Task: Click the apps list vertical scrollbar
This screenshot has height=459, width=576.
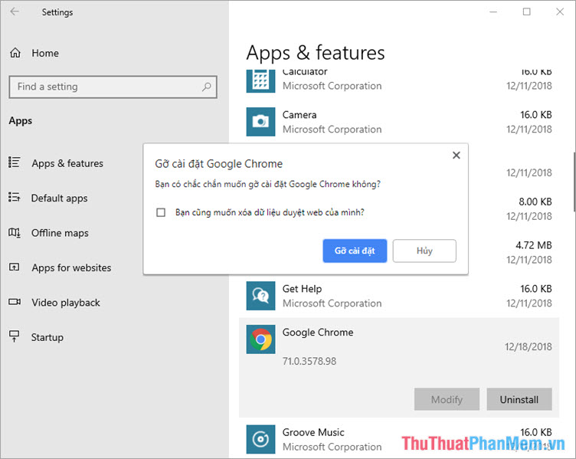Action: 574,182
